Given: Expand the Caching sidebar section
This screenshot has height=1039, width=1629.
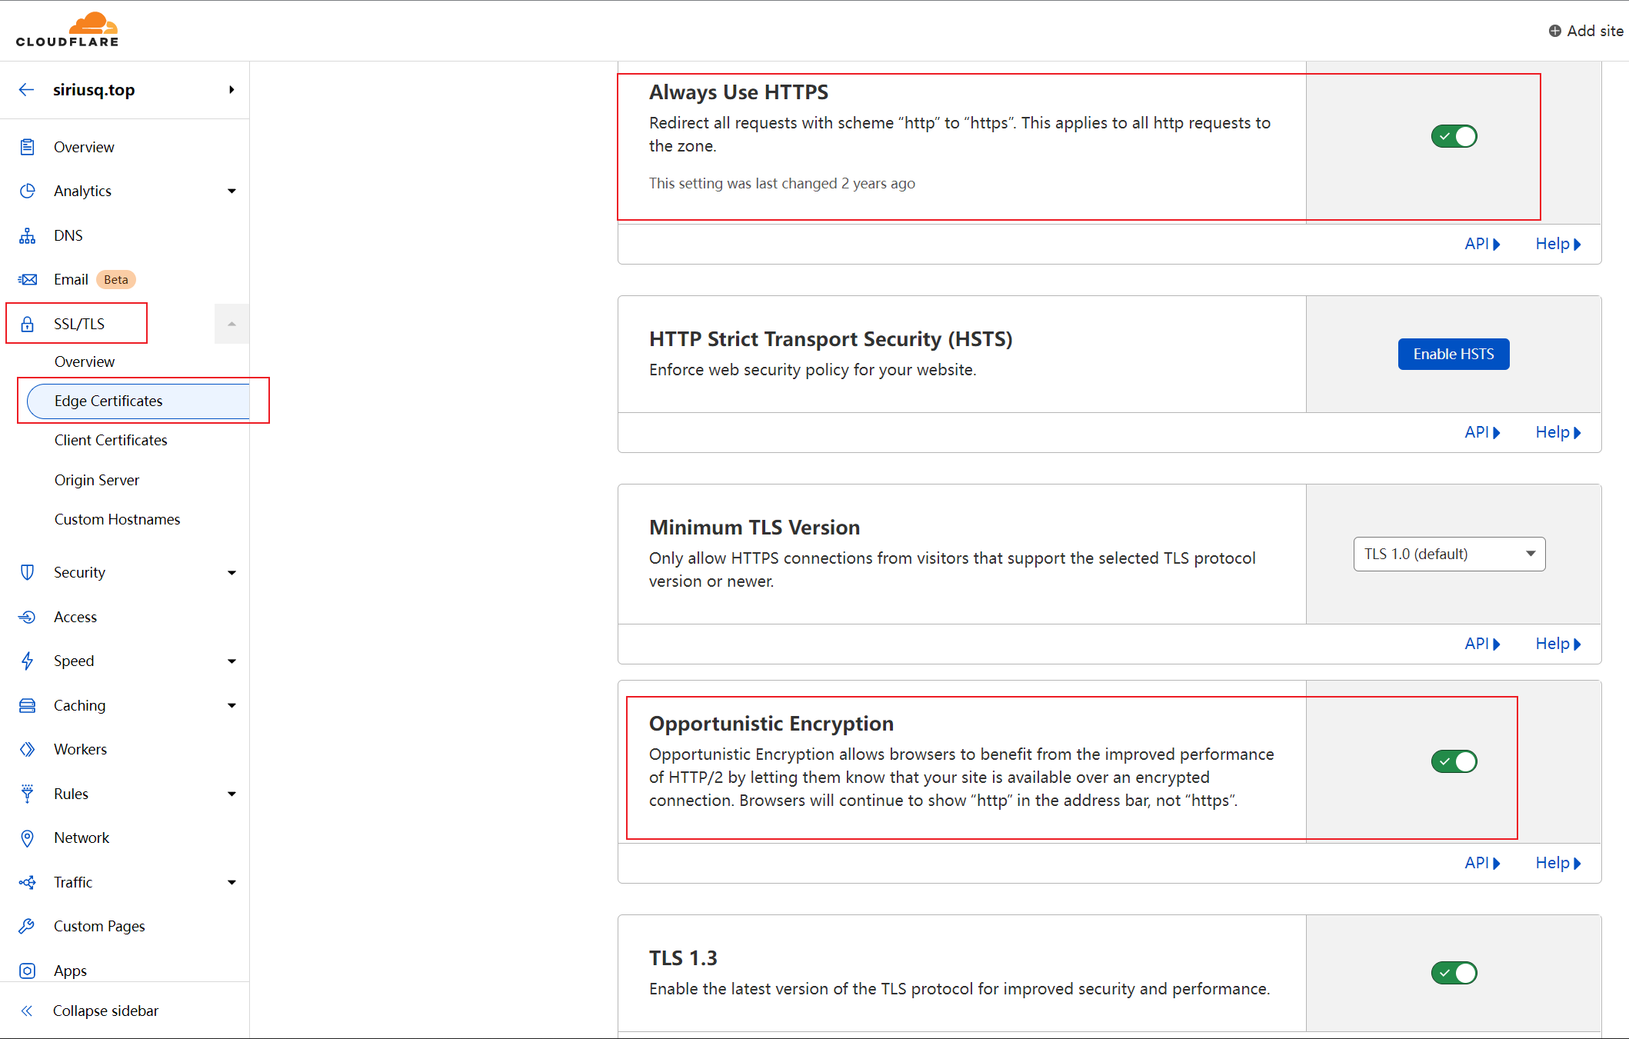Looking at the screenshot, I should click(232, 705).
